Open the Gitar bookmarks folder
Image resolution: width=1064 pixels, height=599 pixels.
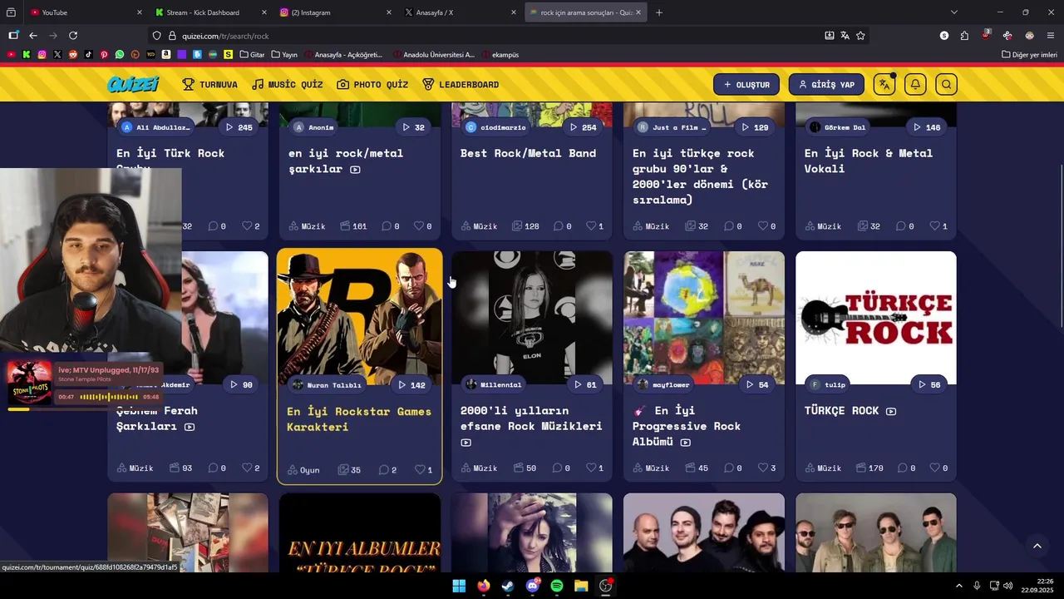[252, 55]
